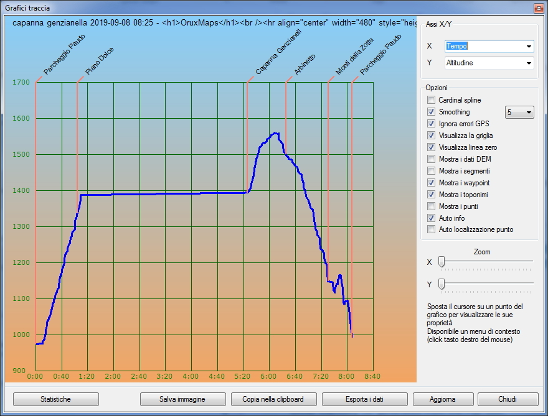Screen dimensions: 548x416
Task: Check Mostra i segmenti option
Action: pos(431,171)
